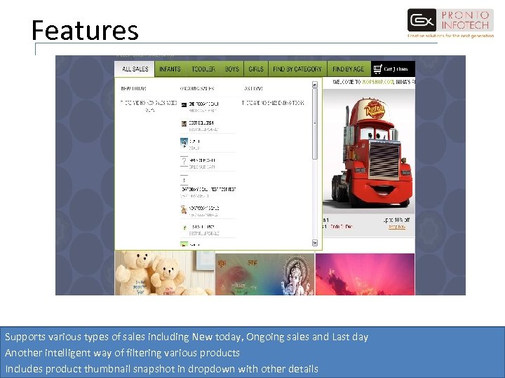Screen dimensions: 505x378
Task: Click the ONGOING SALES column heading
Action: (x=197, y=88)
